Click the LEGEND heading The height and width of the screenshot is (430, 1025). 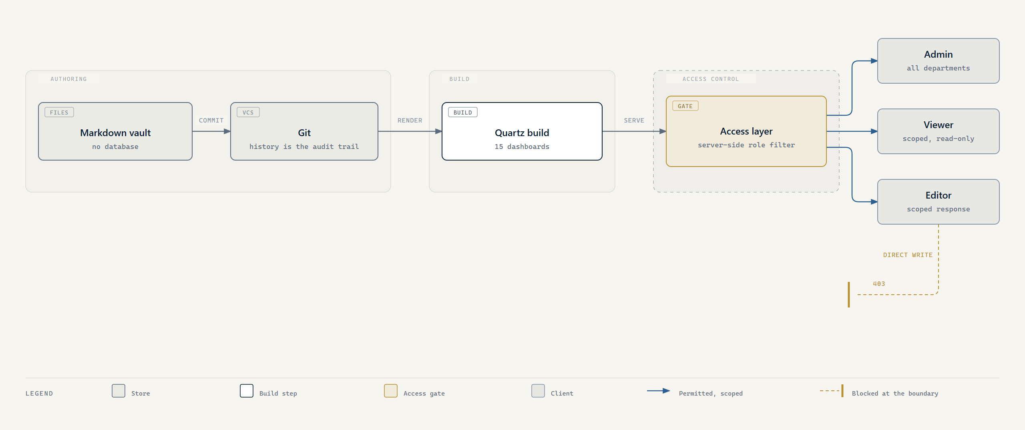point(39,394)
